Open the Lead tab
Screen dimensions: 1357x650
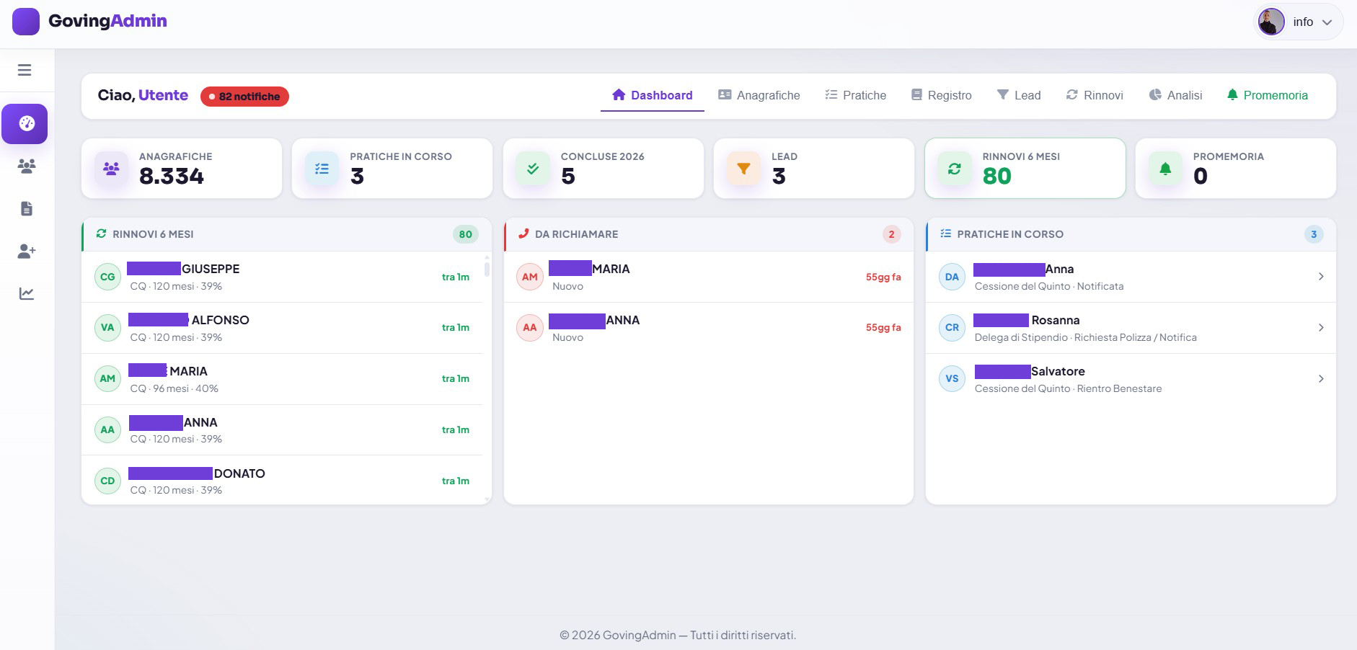coord(1018,95)
